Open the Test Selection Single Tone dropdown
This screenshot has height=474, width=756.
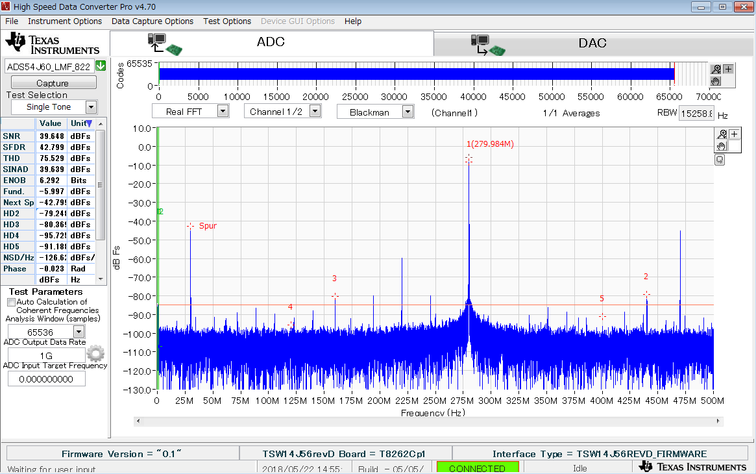point(91,107)
